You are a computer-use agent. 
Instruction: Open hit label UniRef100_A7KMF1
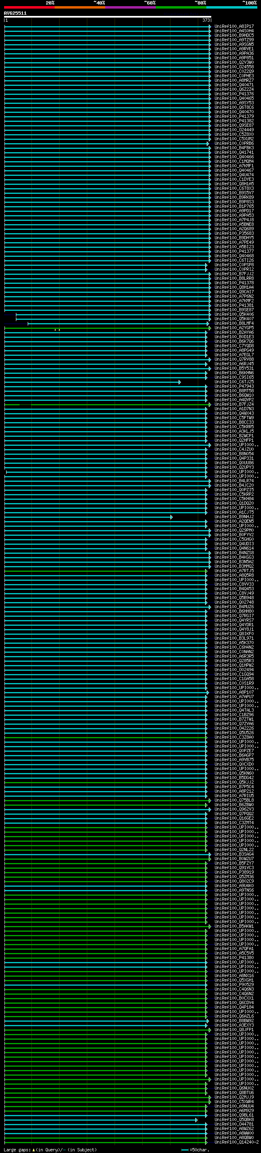(234, 166)
